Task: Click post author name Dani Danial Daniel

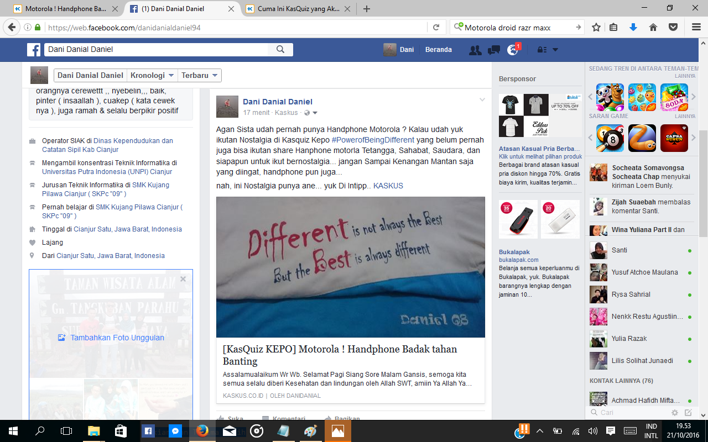Action: (x=278, y=102)
